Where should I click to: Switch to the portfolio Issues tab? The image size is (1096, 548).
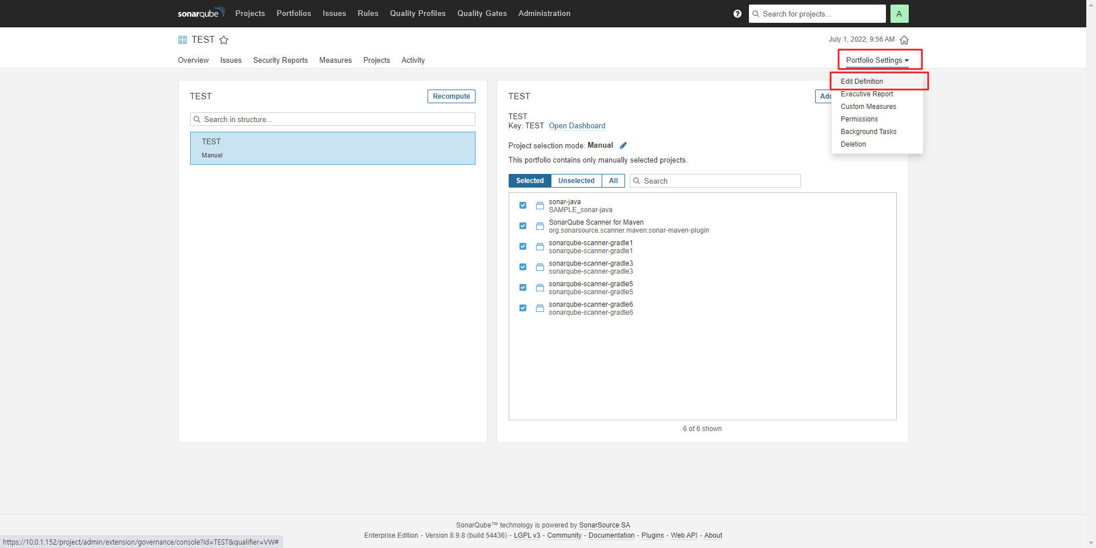tap(231, 60)
